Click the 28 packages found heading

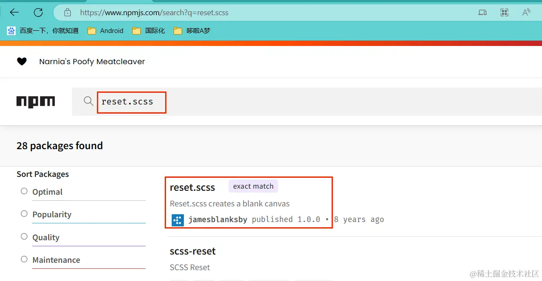(60, 146)
